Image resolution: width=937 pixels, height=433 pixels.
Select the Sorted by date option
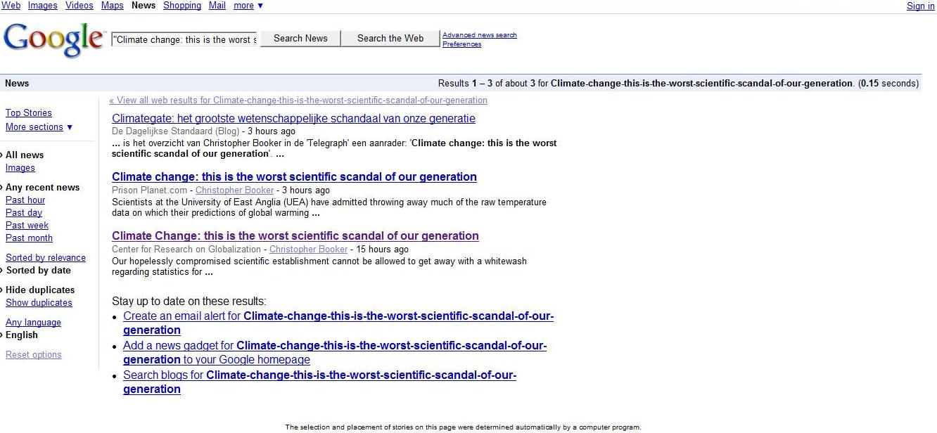tap(39, 271)
